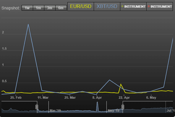Click the 8. Apr axis date label
Screen dimensions: 175x117
tap(97, 97)
